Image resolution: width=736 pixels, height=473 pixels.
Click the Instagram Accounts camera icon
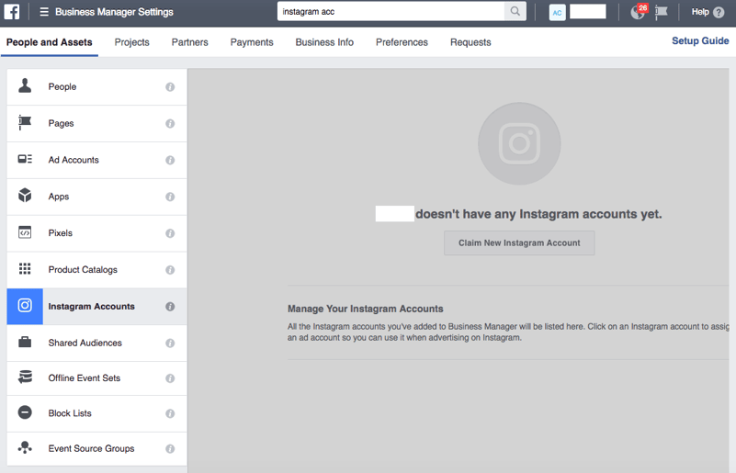[x=25, y=306]
